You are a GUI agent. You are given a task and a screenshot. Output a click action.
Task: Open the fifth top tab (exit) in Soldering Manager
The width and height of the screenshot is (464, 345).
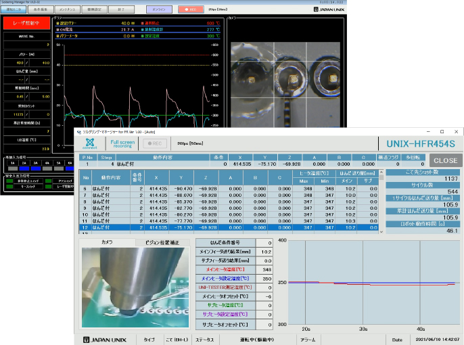(x=121, y=9)
